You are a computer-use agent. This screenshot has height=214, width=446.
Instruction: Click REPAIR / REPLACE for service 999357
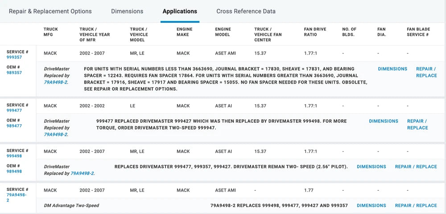click(426, 72)
